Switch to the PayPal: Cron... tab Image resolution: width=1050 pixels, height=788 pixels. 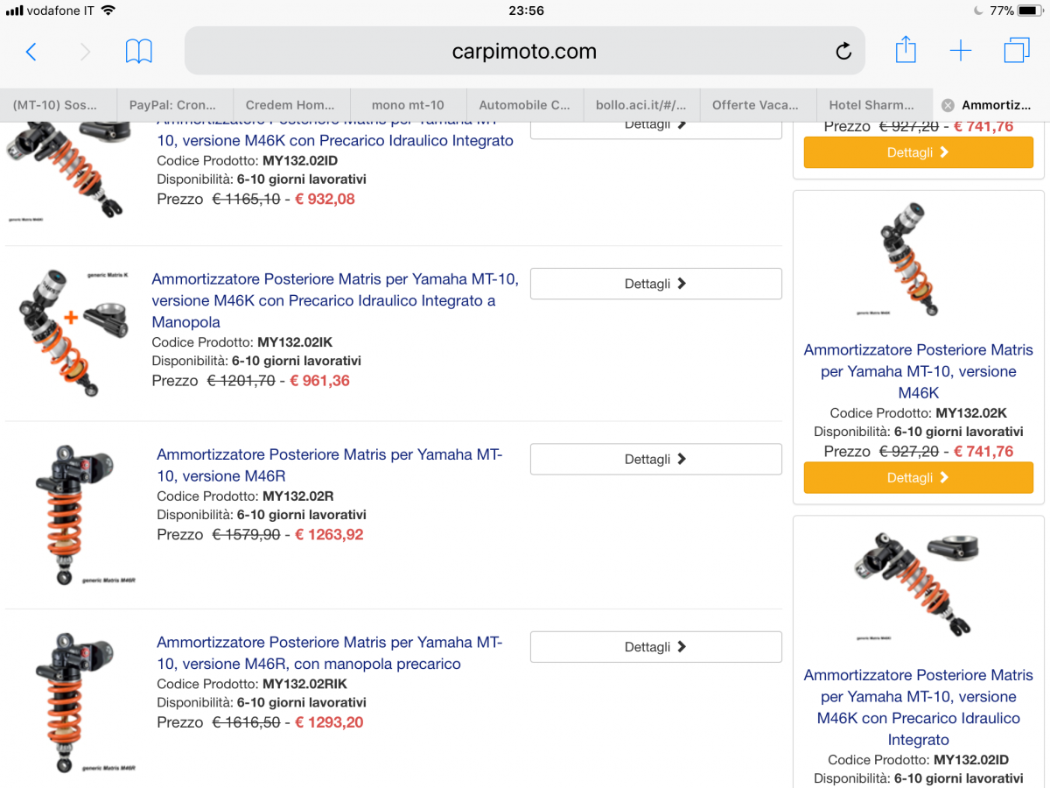[x=175, y=105]
